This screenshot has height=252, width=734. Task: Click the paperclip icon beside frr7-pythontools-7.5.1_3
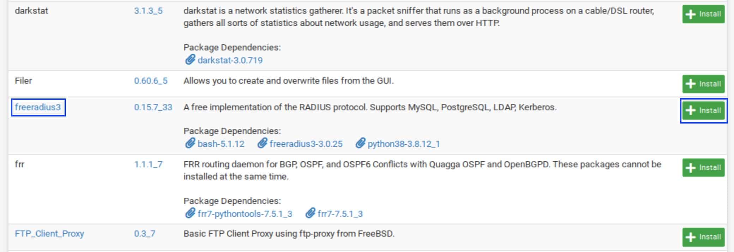pyautogui.click(x=190, y=213)
